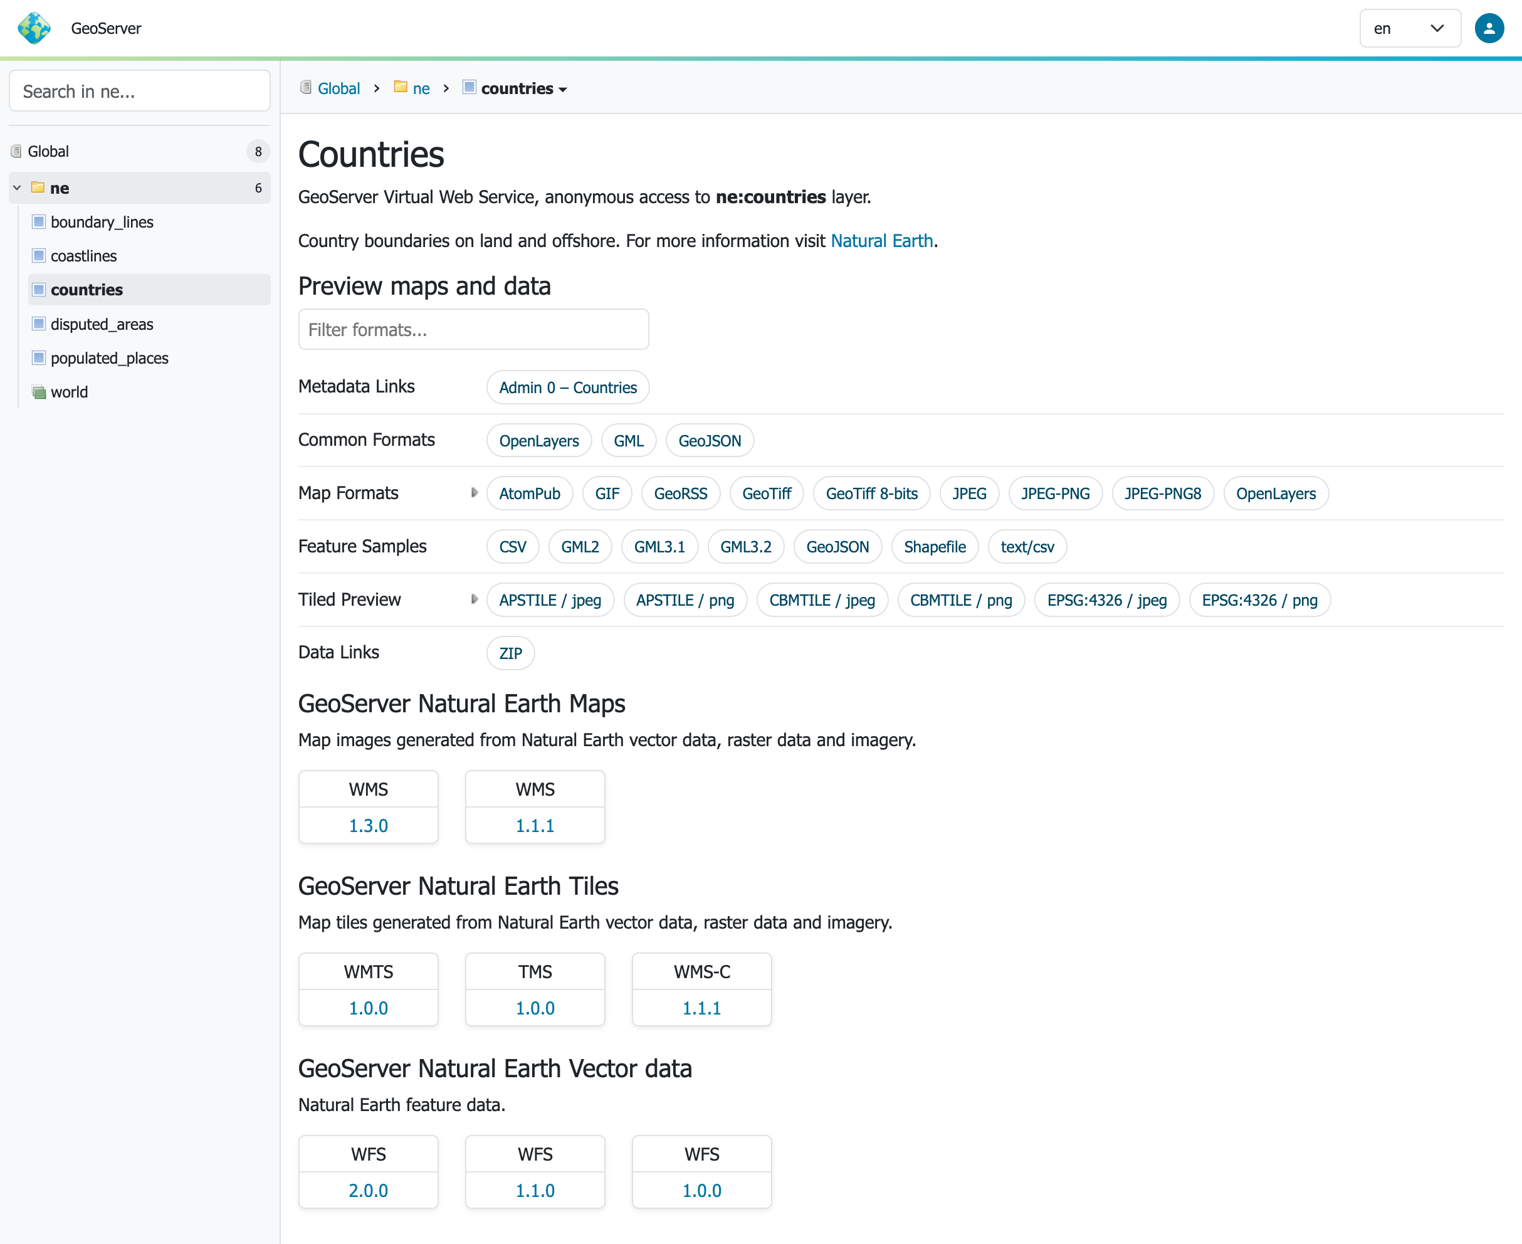Open GeoTiff 8-bits map format
The height and width of the screenshot is (1244, 1522).
coord(872,493)
